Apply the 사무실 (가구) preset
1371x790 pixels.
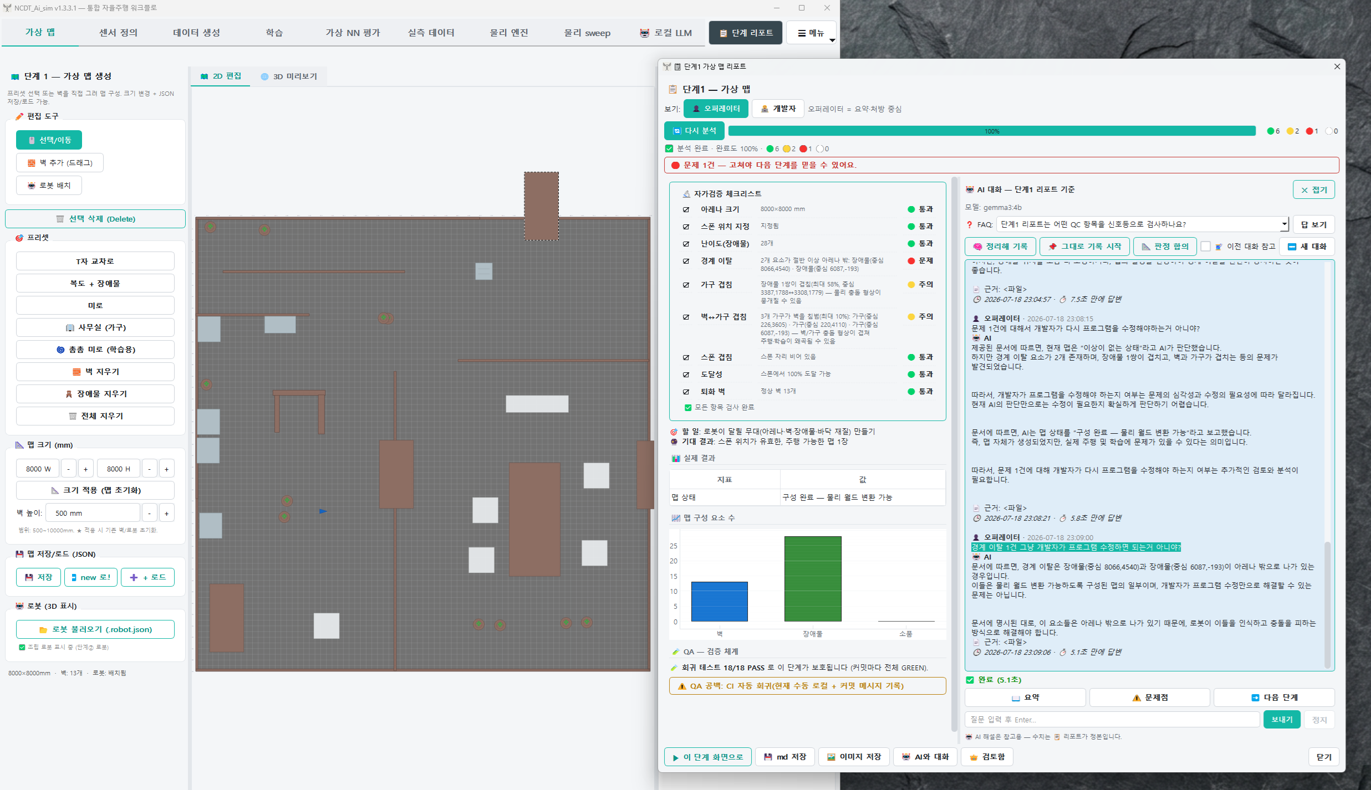pos(95,327)
